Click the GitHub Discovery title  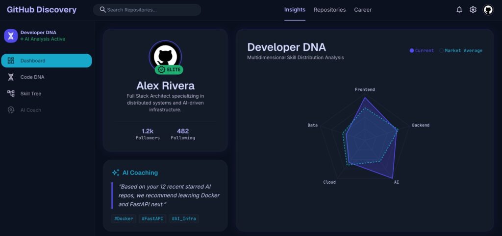pos(42,10)
